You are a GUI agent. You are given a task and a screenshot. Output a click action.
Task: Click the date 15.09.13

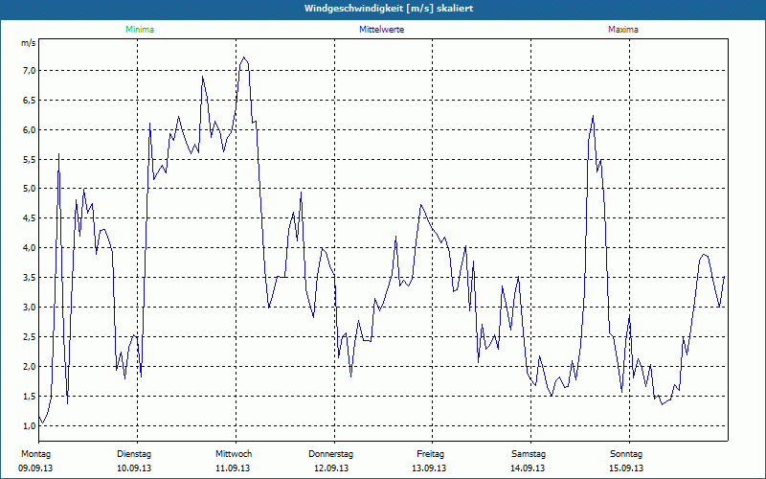click(x=626, y=468)
